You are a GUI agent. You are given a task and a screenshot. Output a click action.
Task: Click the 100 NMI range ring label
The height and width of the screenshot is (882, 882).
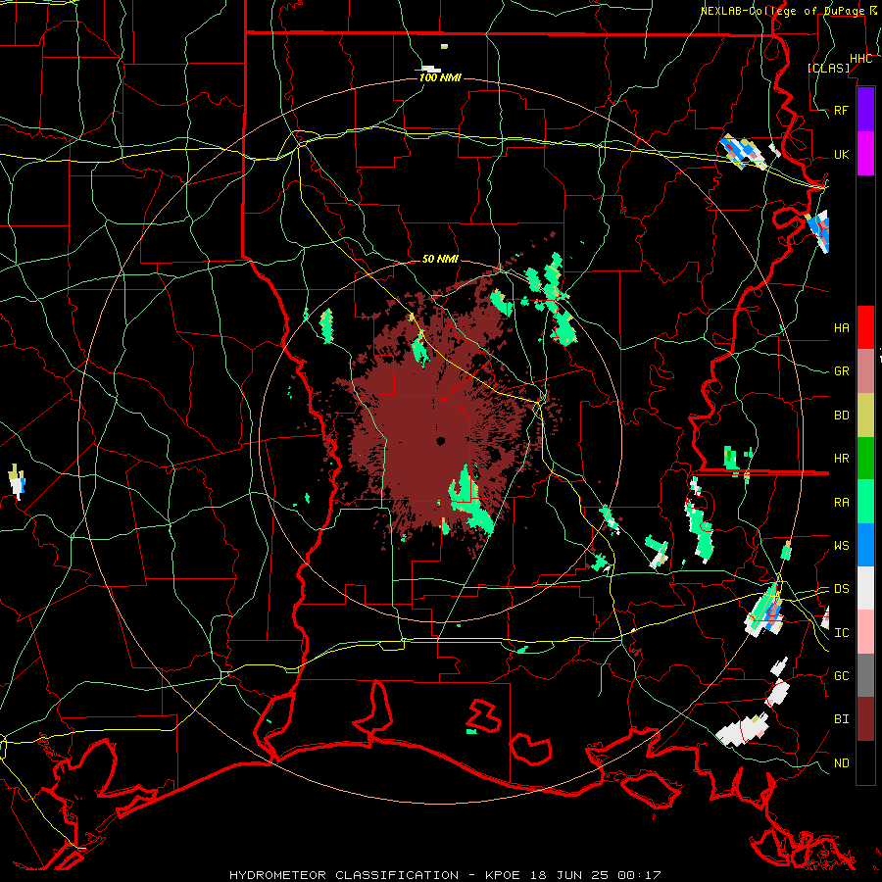(x=440, y=77)
